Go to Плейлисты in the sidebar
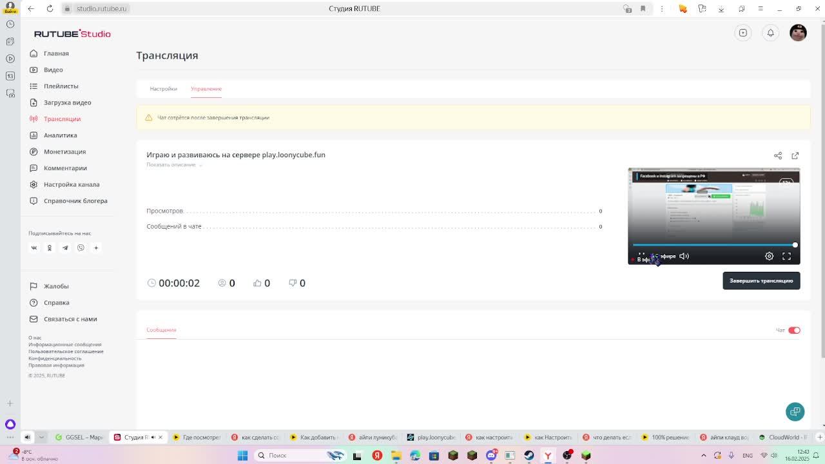The width and height of the screenshot is (825, 464). click(61, 86)
